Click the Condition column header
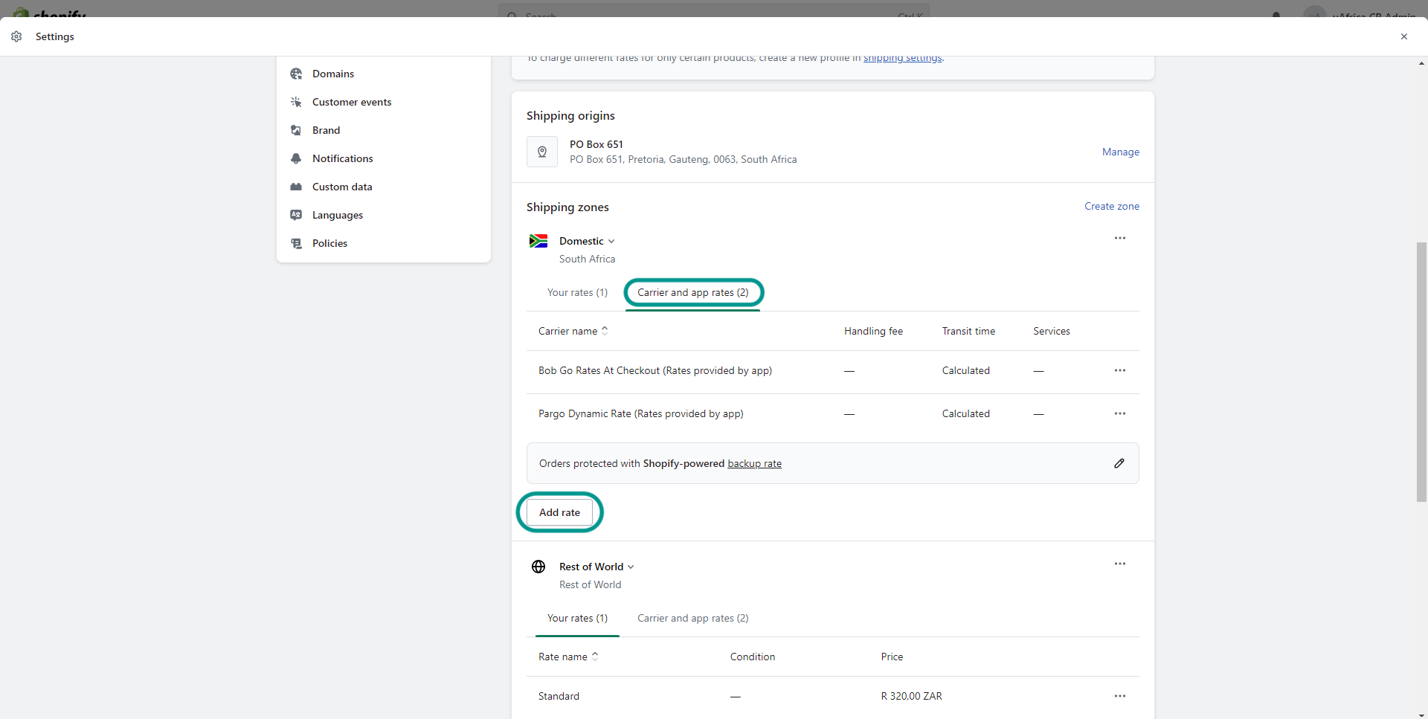This screenshot has width=1428, height=719. click(x=753, y=657)
